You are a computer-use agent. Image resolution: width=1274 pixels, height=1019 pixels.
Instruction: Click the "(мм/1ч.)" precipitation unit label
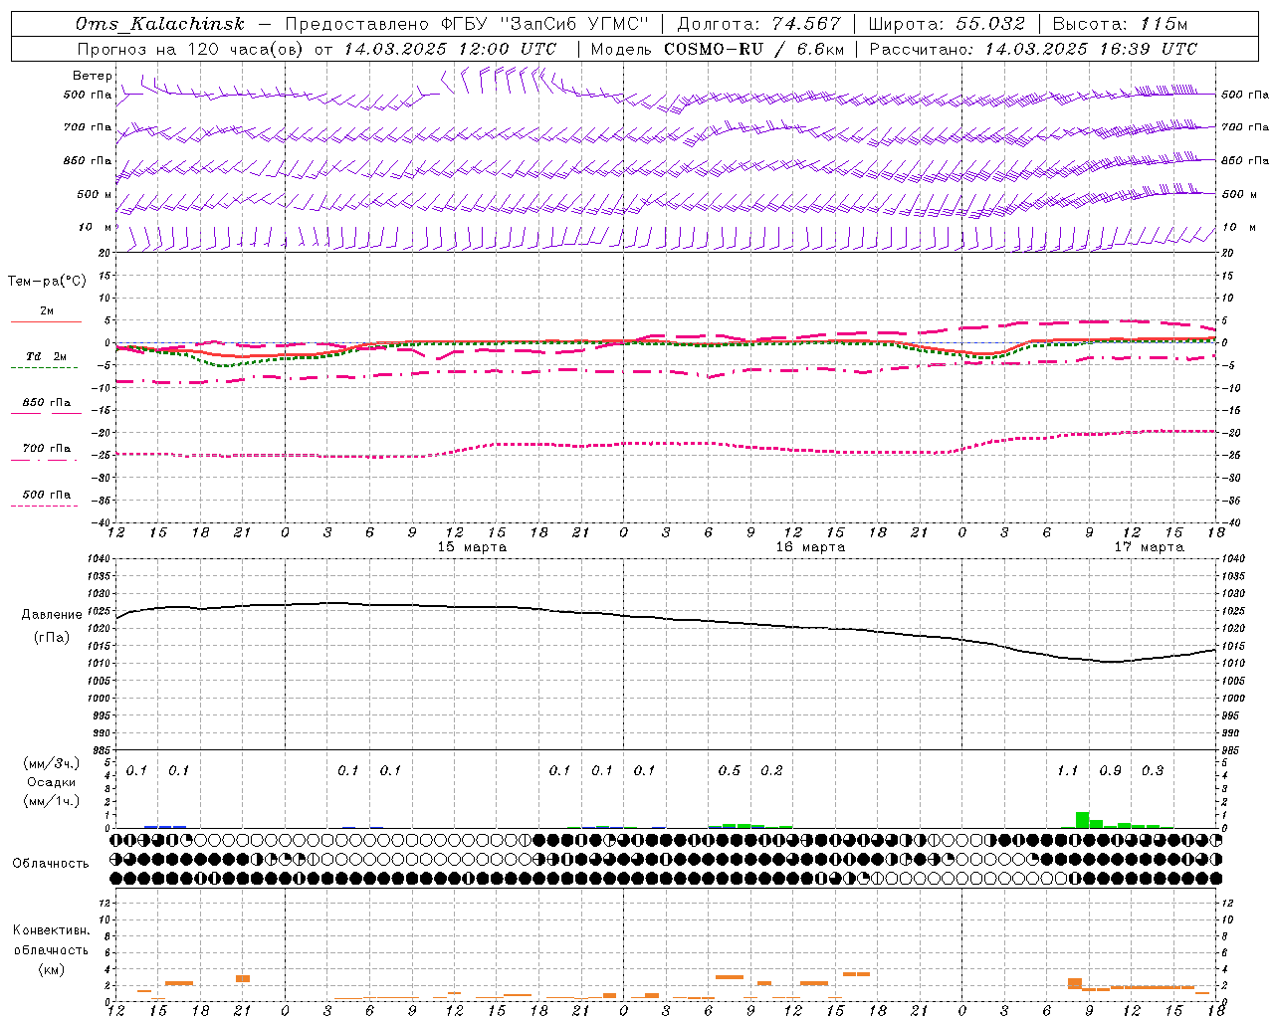[x=52, y=801]
